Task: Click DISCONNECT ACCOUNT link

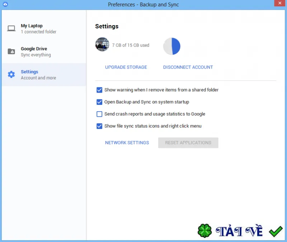Action: (x=188, y=67)
